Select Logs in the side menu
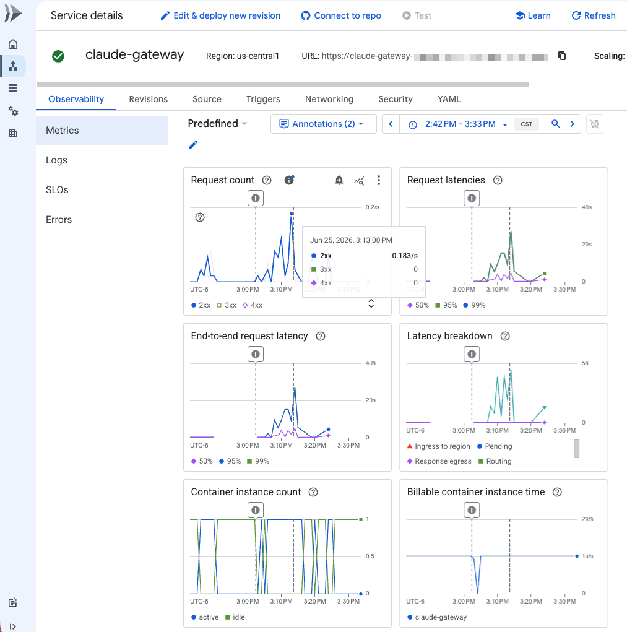This screenshot has width=627, height=632. coord(102,160)
